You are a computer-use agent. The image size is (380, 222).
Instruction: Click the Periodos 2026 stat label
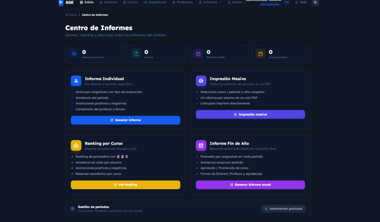[x=215, y=58]
